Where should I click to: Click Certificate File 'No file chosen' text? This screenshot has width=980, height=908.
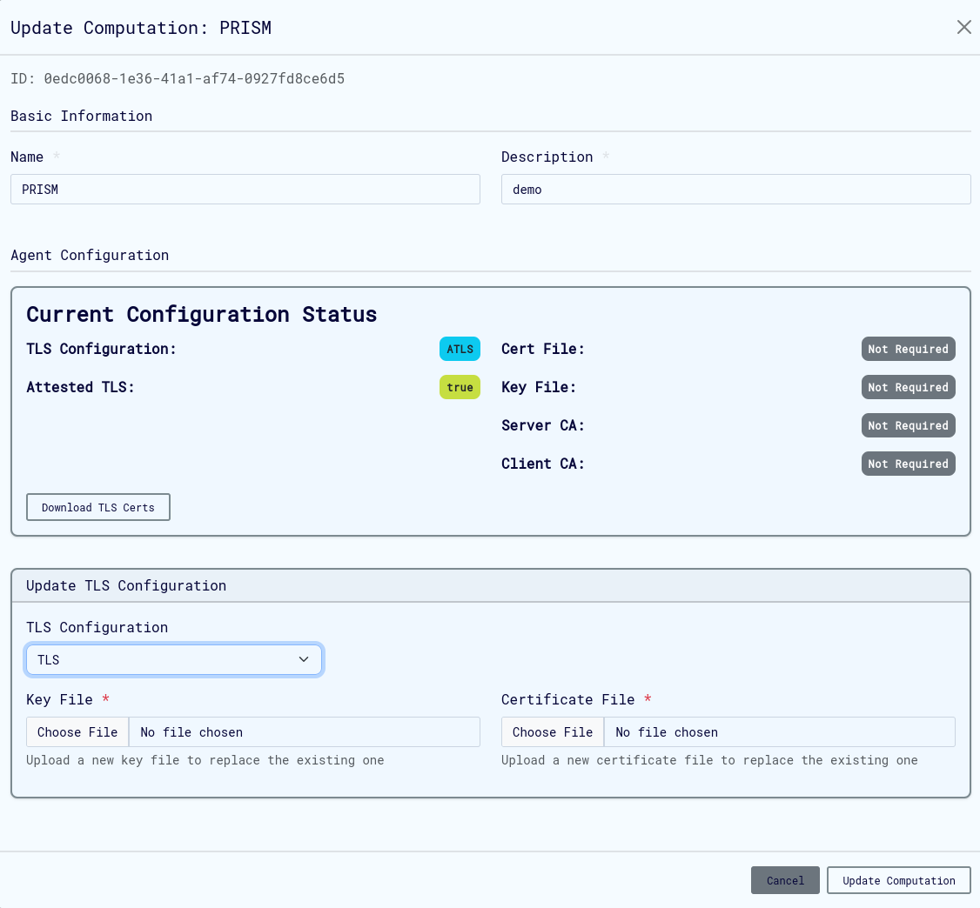(x=667, y=732)
